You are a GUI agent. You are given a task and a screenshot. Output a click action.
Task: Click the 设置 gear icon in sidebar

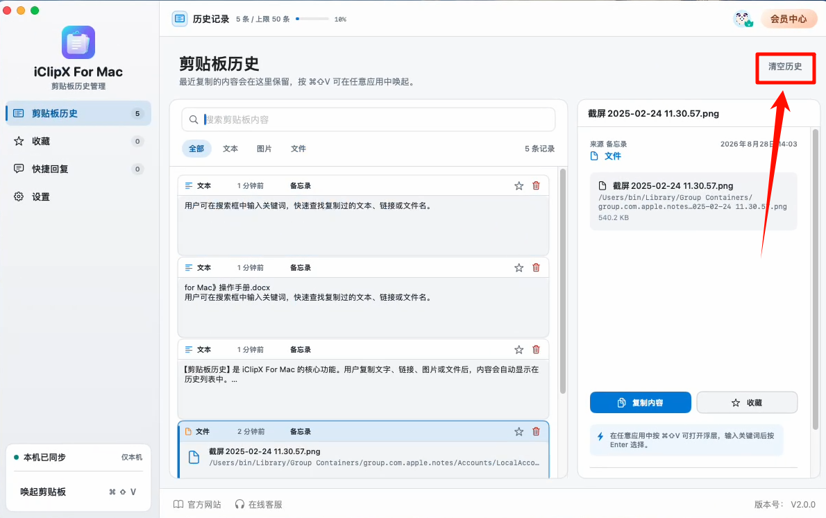pyautogui.click(x=19, y=197)
